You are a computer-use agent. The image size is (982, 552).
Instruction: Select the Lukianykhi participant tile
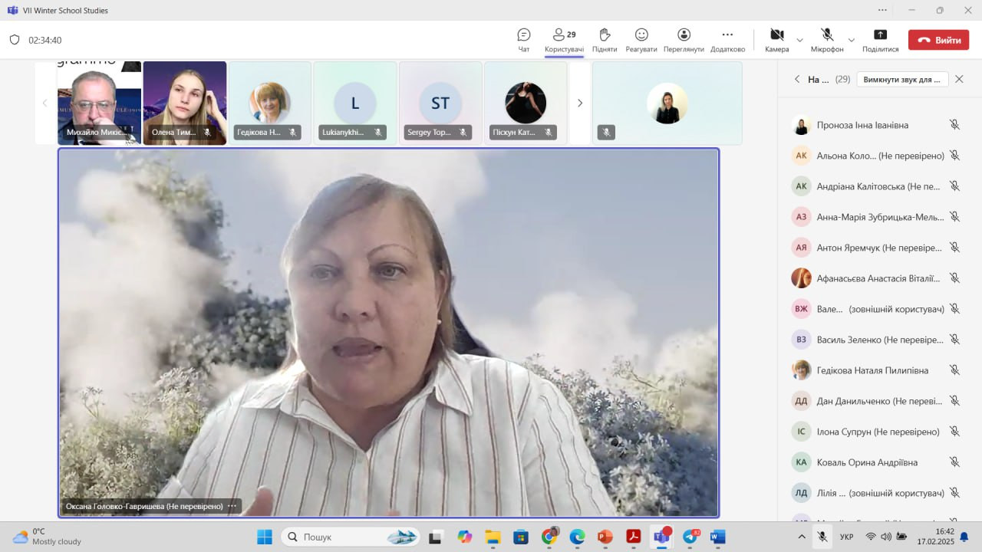[x=355, y=103]
